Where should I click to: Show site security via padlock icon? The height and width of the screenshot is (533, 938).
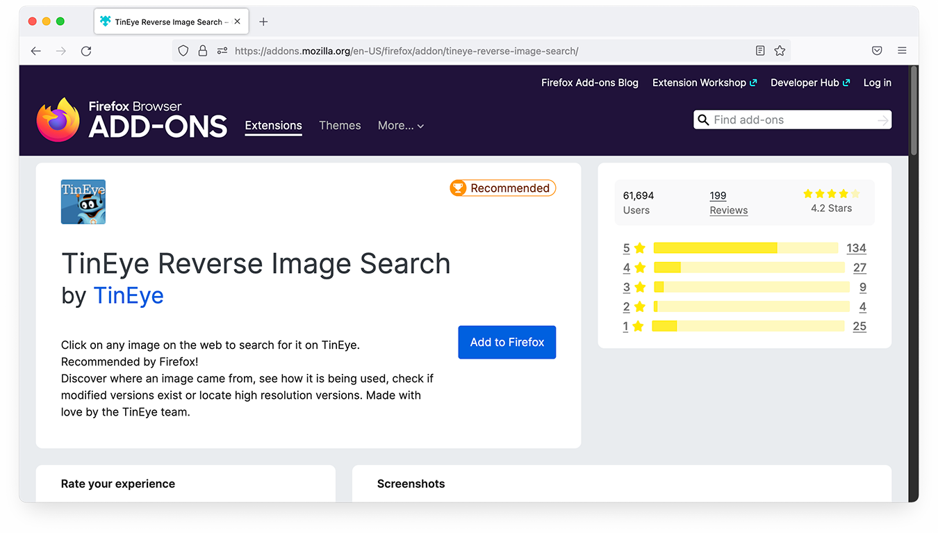click(203, 51)
